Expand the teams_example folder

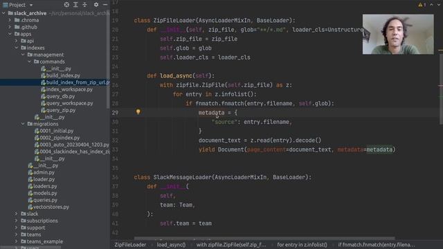coord(17,241)
